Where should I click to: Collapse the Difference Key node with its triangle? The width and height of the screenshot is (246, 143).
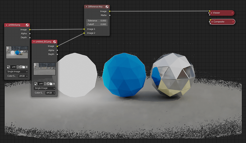coord(86,7)
